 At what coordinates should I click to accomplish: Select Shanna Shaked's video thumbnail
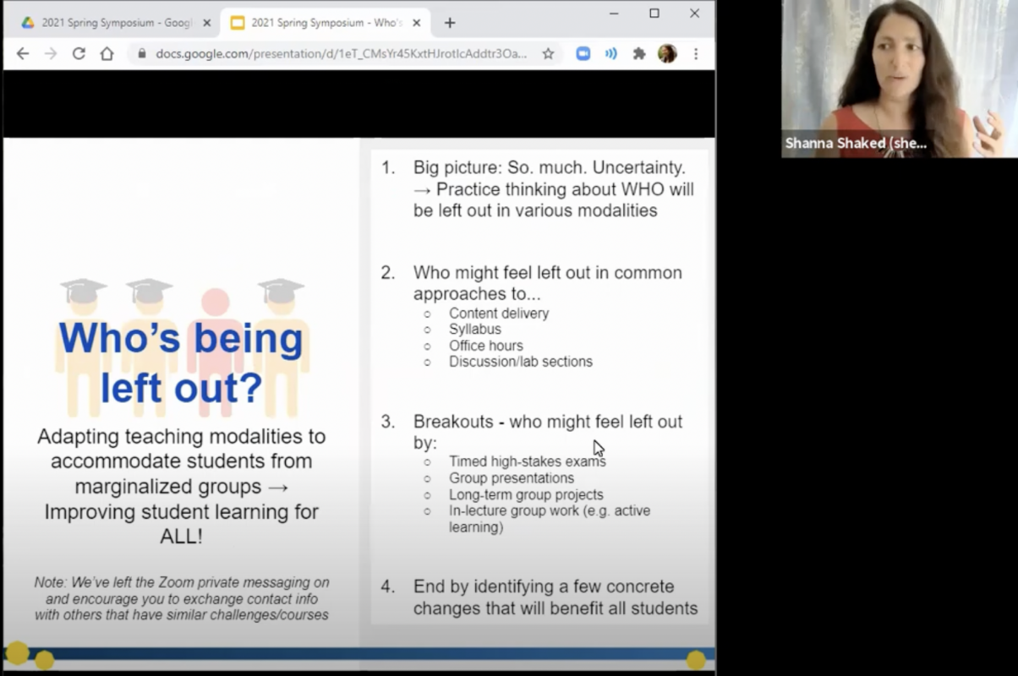pyautogui.click(x=899, y=79)
